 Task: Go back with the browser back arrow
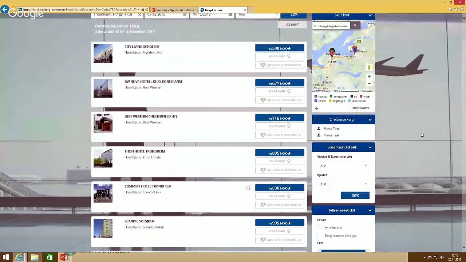(x=5, y=10)
